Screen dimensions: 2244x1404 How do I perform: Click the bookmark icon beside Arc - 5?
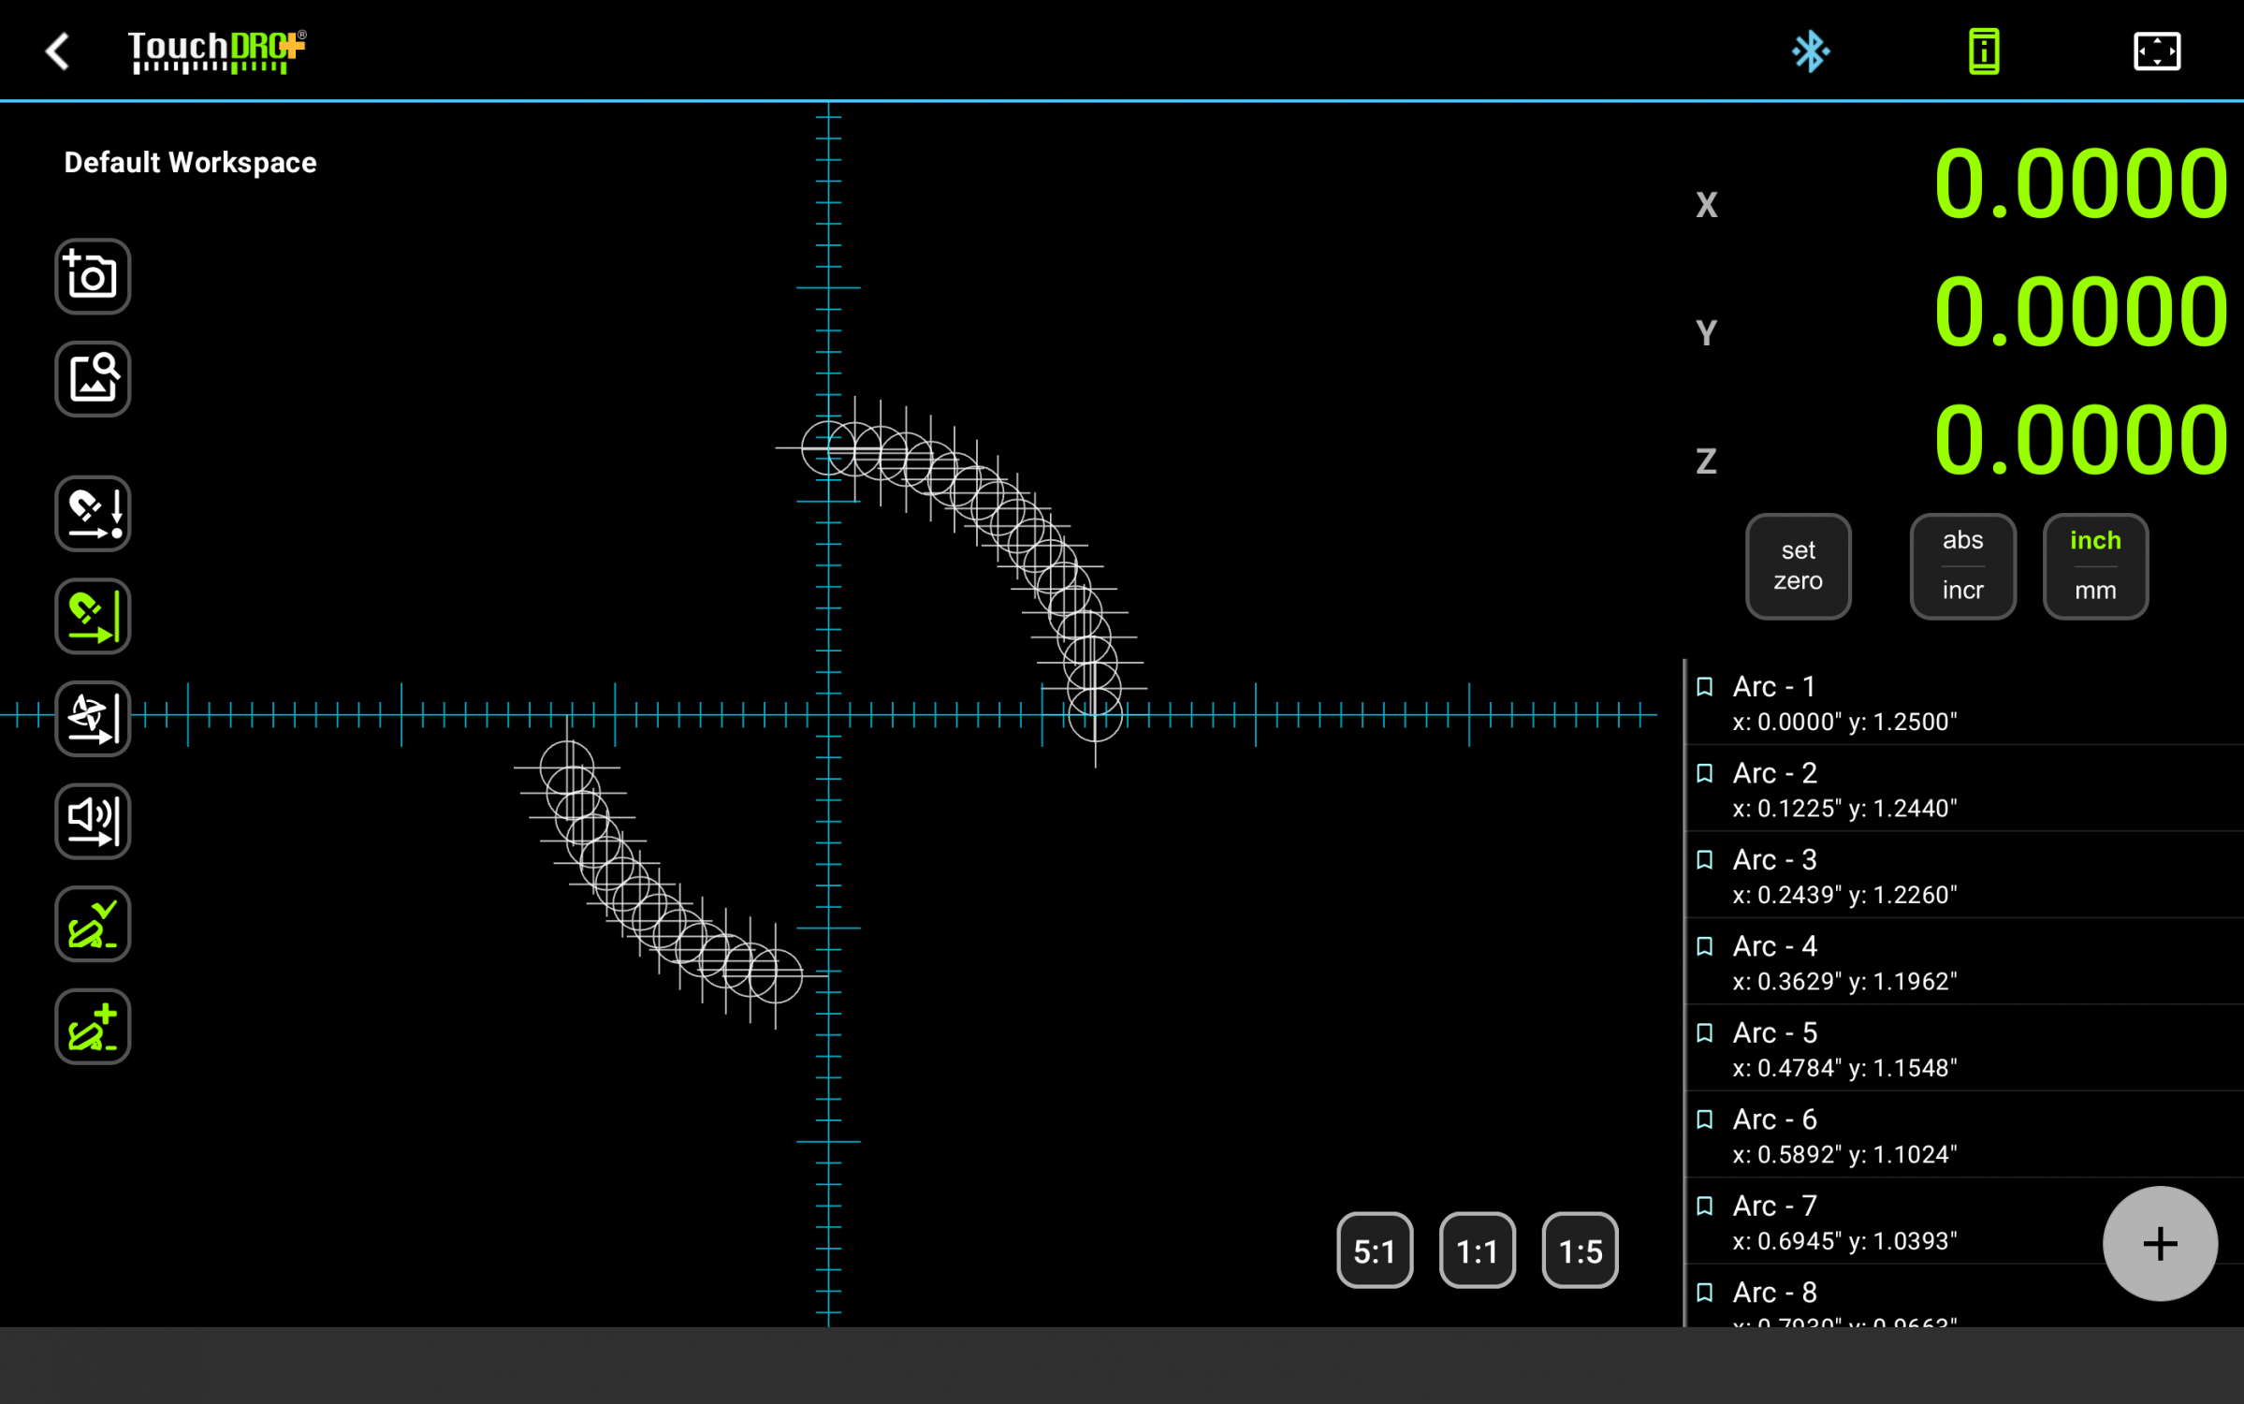tap(1705, 1033)
